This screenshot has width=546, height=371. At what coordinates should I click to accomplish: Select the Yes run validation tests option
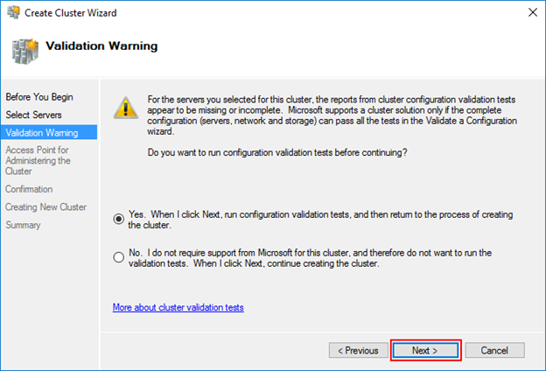[x=119, y=219]
